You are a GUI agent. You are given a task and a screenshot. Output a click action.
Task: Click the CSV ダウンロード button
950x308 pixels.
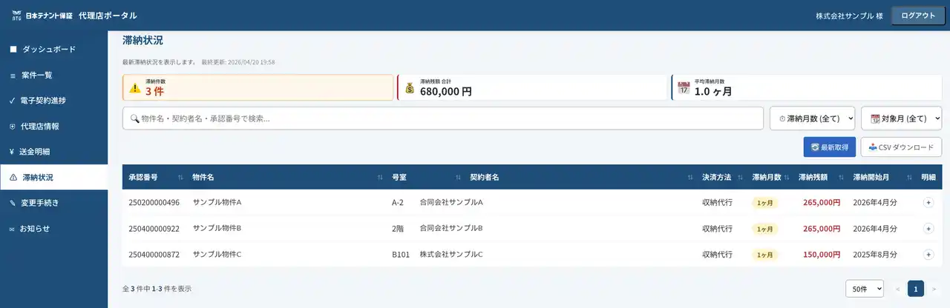[901, 147]
